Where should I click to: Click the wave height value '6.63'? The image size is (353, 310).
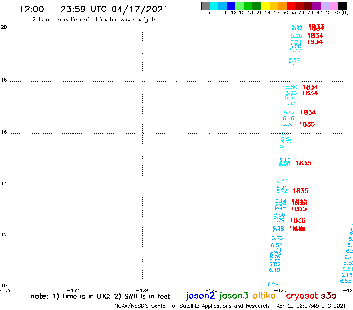coord(345,281)
